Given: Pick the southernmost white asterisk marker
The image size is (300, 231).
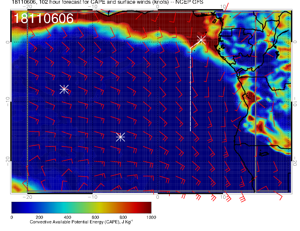Looking at the screenshot, I should pos(120,137).
